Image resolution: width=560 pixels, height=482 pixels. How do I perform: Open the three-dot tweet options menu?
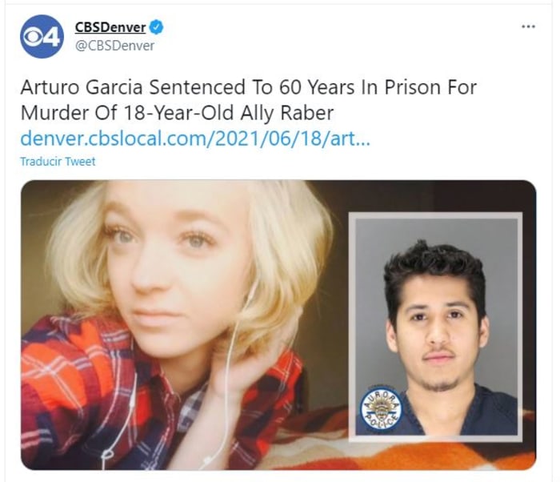click(528, 26)
